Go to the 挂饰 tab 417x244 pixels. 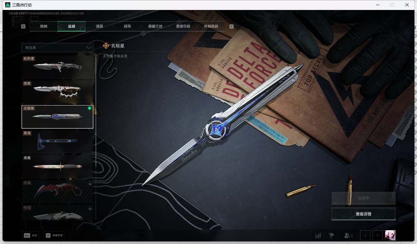click(x=127, y=26)
